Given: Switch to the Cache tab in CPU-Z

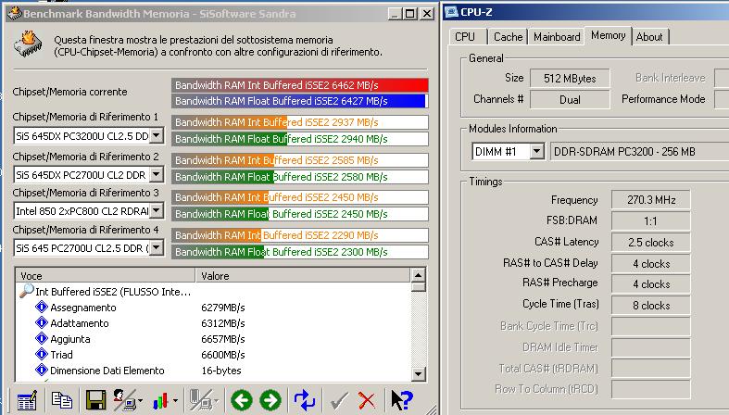Looking at the screenshot, I should tap(508, 37).
